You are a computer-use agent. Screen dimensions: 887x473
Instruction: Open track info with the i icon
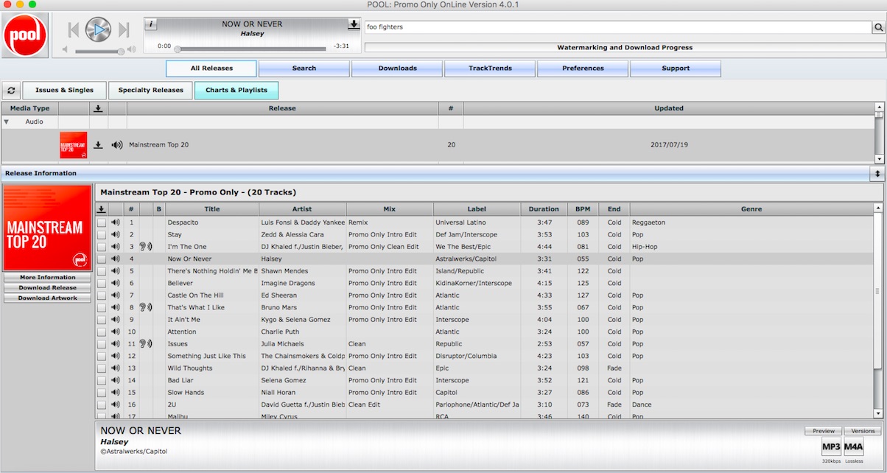click(151, 24)
